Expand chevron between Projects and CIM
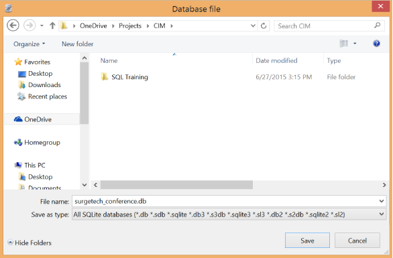 click(x=148, y=25)
